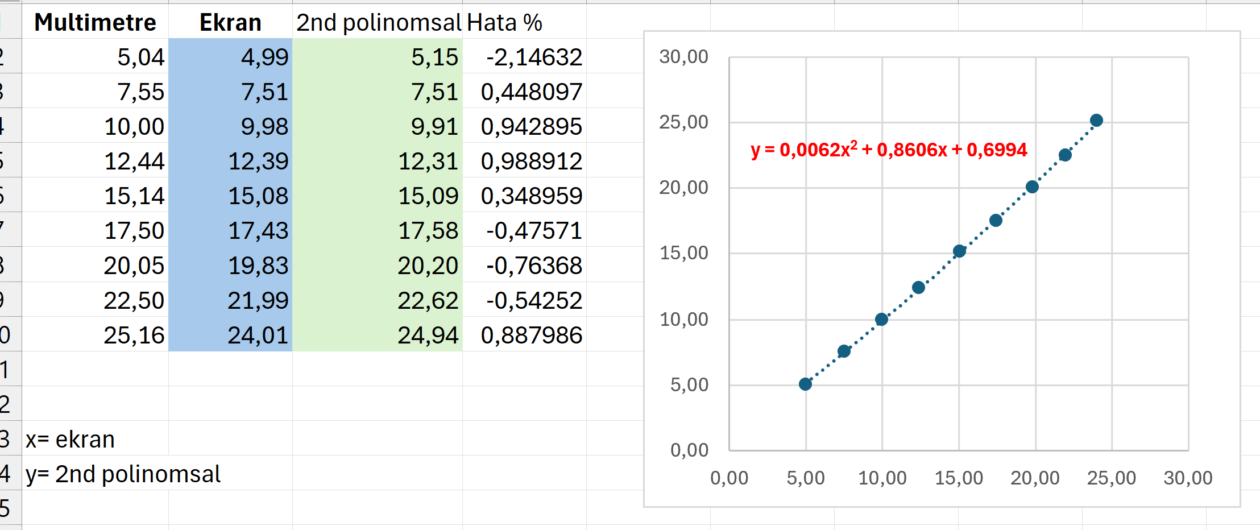Select the chart's 30,00 vertical axis label
The width and height of the screenshot is (1260, 530).
(683, 56)
